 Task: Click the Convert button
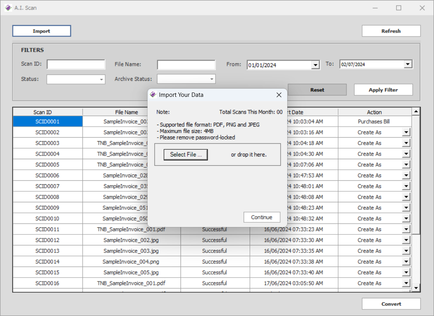(x=391, y=304)
